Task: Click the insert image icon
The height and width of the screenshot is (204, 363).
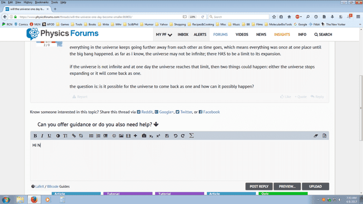Action: tap(121, 136)
